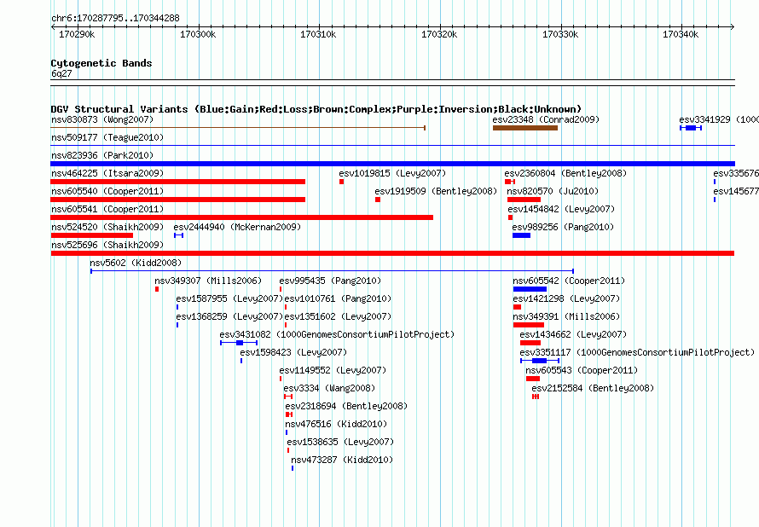
Task: Click the nsv830873 (Wong2007) variant label
Action: click(x=102, y=119)
